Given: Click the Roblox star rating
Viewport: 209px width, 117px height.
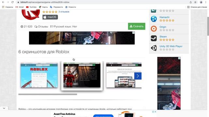Looking at the screenshot, I should pos(50,12).
